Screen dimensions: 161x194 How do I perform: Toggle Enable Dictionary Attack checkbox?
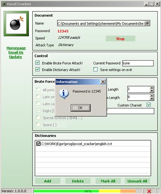click(x=37, y=70)
